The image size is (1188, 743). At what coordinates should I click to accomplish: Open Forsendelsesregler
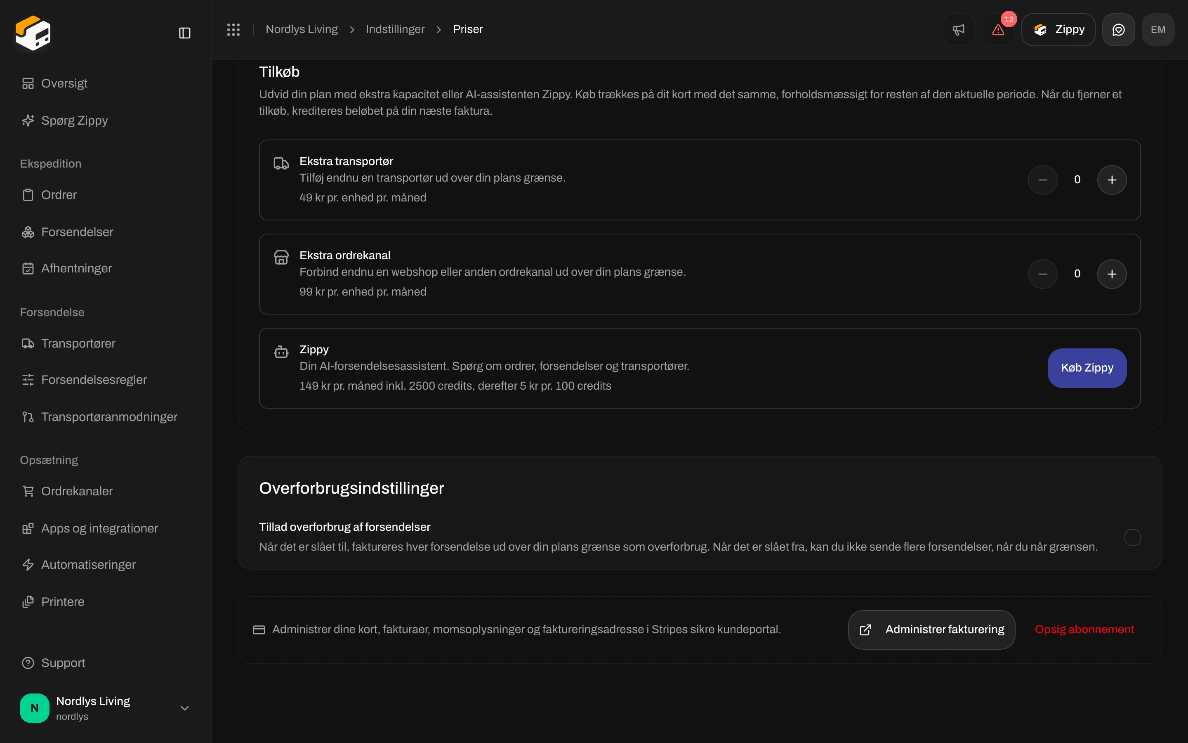[106, 380]
